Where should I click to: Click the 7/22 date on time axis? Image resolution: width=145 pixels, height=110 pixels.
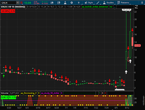pyautogui.click(x=96, y=108)
